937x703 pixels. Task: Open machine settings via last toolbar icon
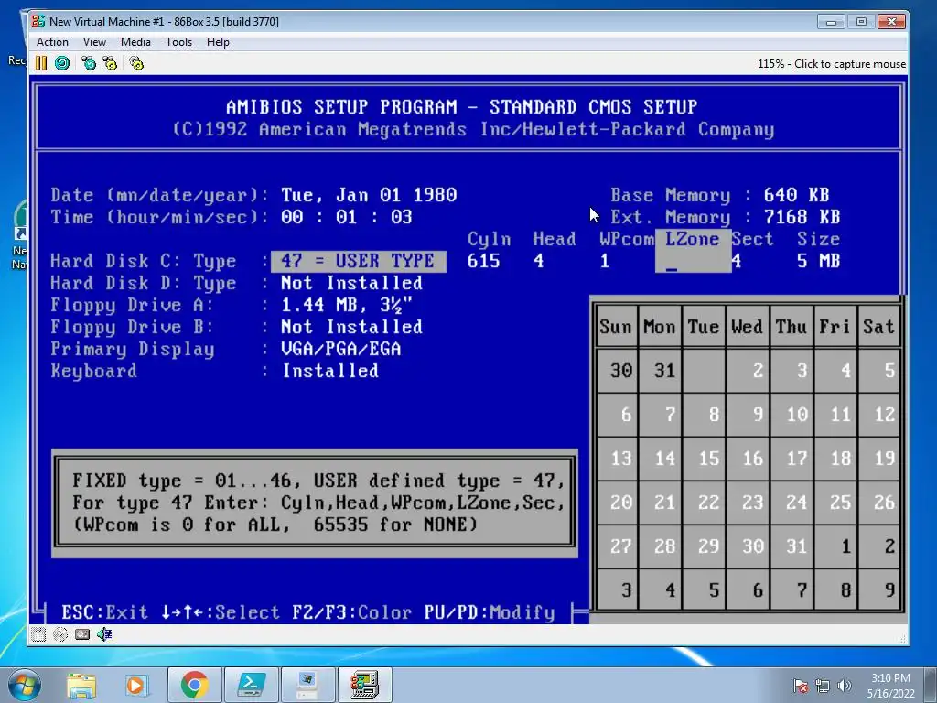[137, 63]
